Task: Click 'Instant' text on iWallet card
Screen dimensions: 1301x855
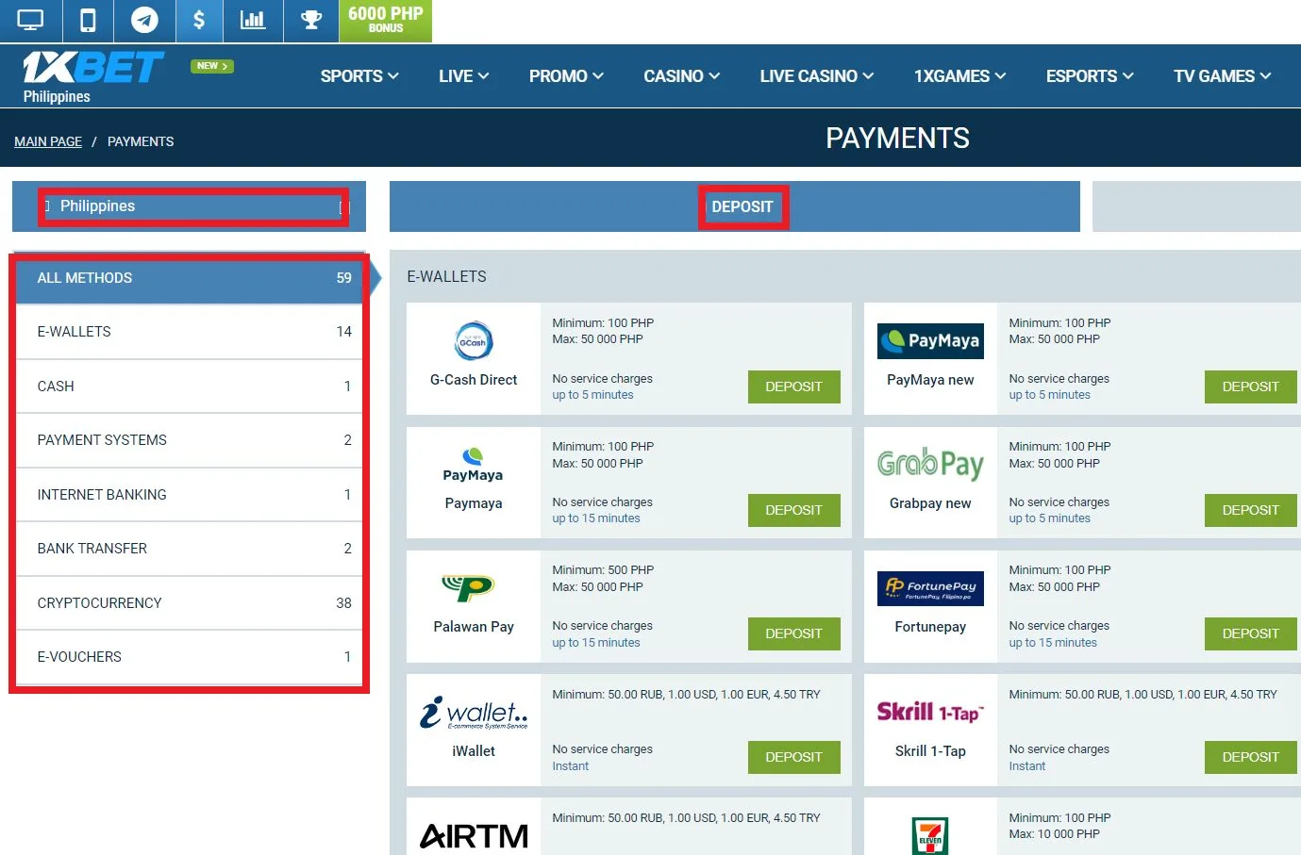Action: (x=571, y=766)
